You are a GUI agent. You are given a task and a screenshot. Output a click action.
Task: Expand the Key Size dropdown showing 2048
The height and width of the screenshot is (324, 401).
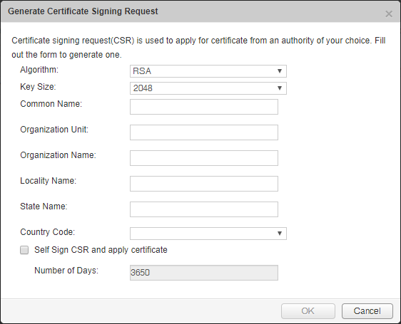point(208,88)
